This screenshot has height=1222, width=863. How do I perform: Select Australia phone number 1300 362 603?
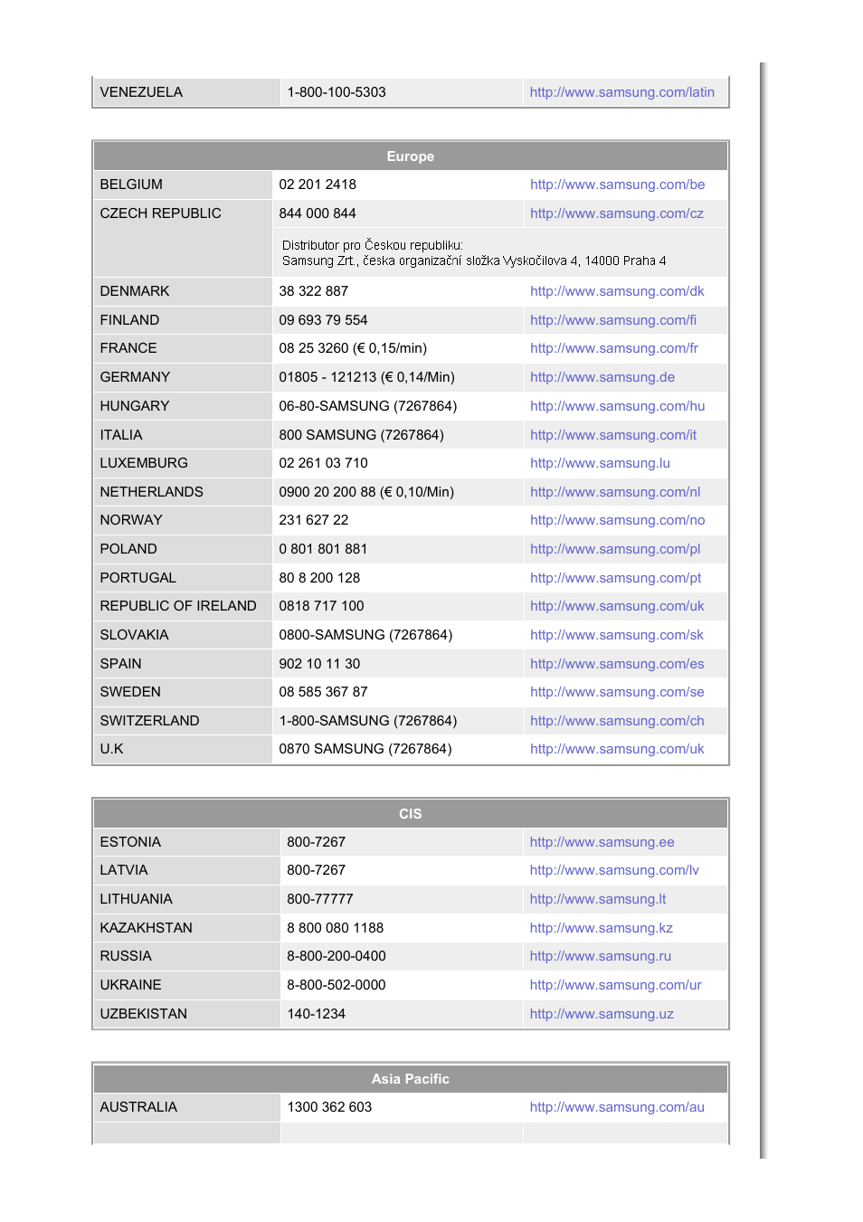point(329,1107)
